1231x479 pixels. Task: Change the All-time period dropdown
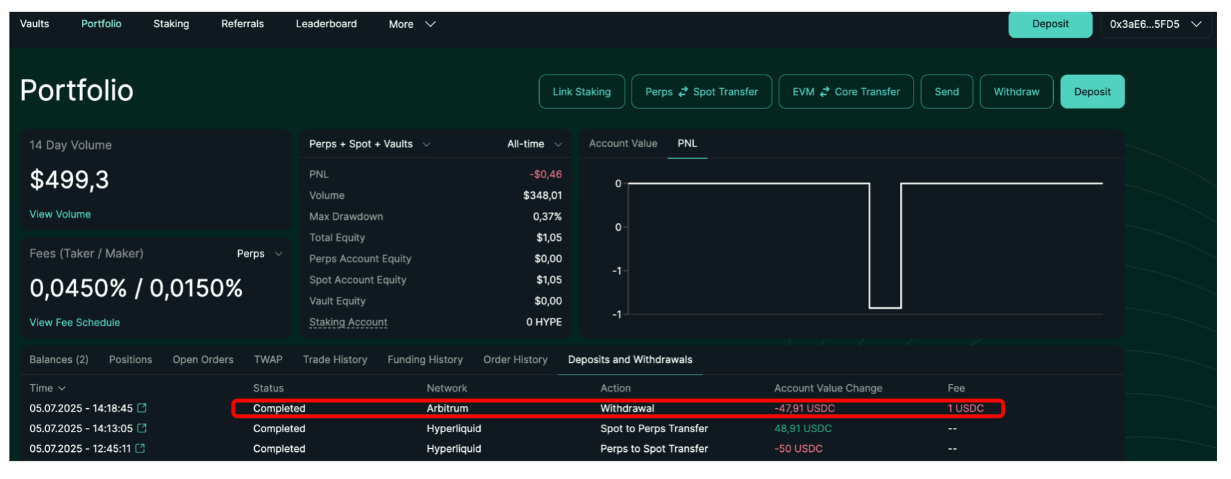534,144
